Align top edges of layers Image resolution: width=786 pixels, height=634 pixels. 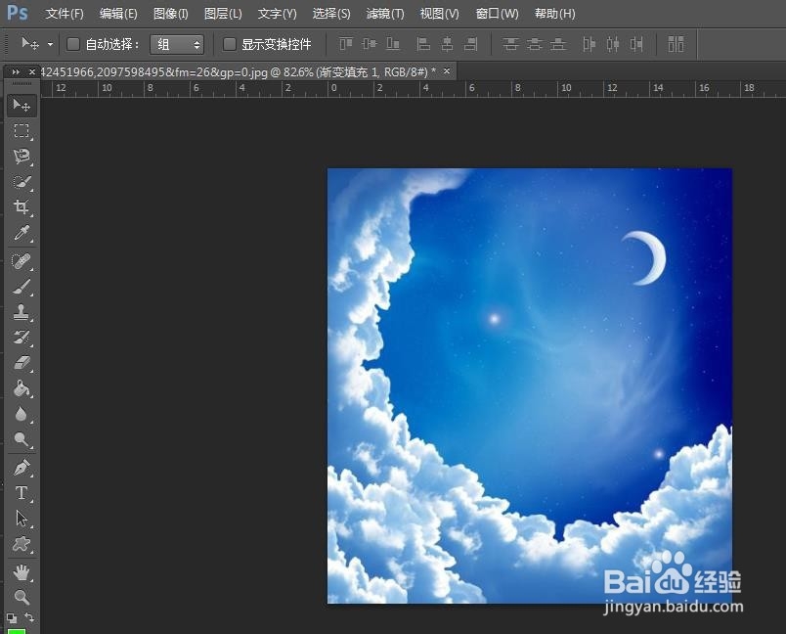(x=346, y=44)
